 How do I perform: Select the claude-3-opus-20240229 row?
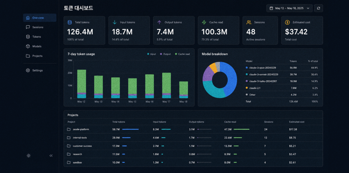point(281,68)
